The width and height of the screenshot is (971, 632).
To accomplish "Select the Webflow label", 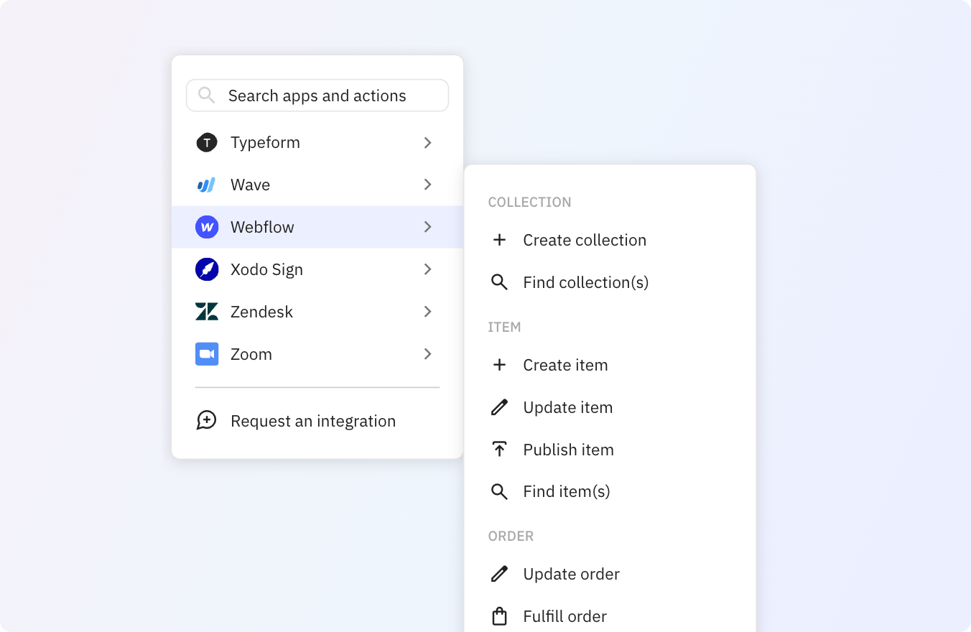I will coord(262,227).
